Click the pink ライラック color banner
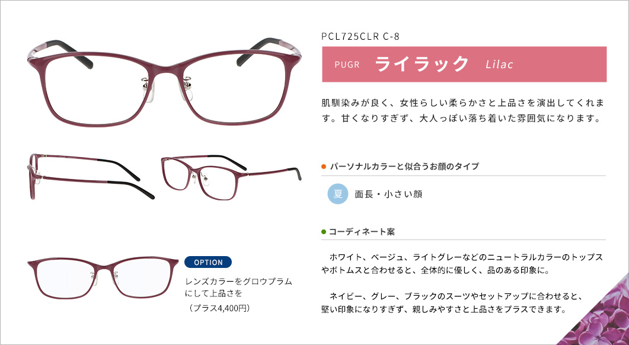 (464, 64)
